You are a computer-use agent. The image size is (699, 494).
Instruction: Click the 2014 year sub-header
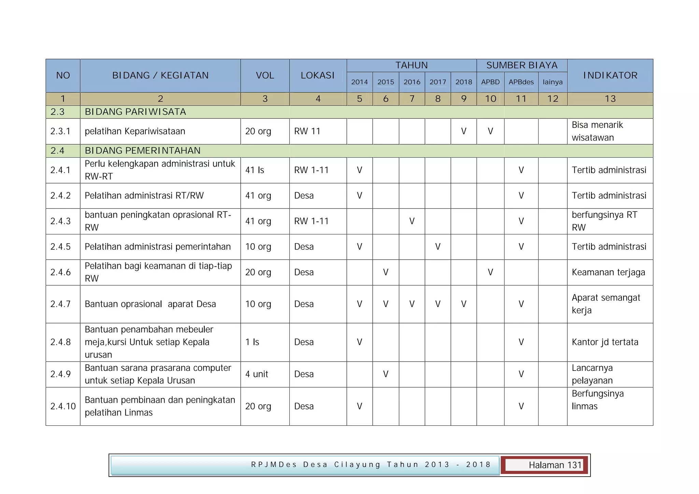pyautogui.click(x=359, y=82)
